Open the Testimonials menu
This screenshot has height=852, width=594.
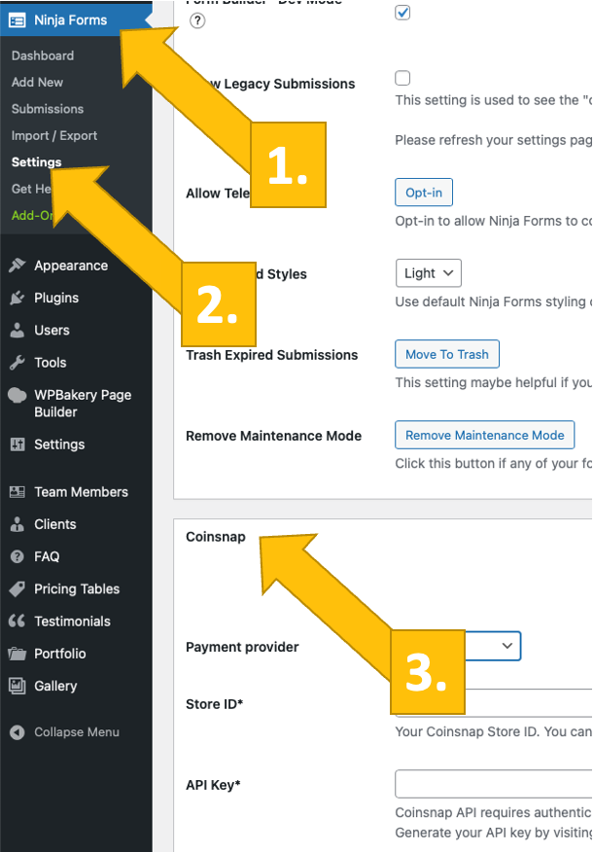[72, 621]
